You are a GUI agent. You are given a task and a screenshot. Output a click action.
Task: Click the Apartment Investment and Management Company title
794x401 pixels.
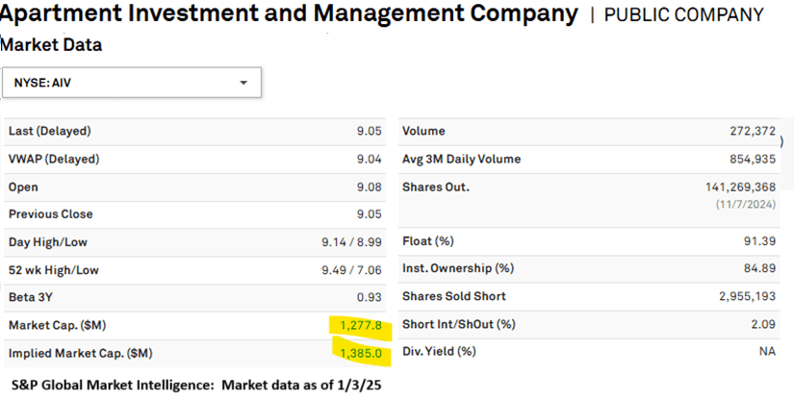click(x=289, y=14)
